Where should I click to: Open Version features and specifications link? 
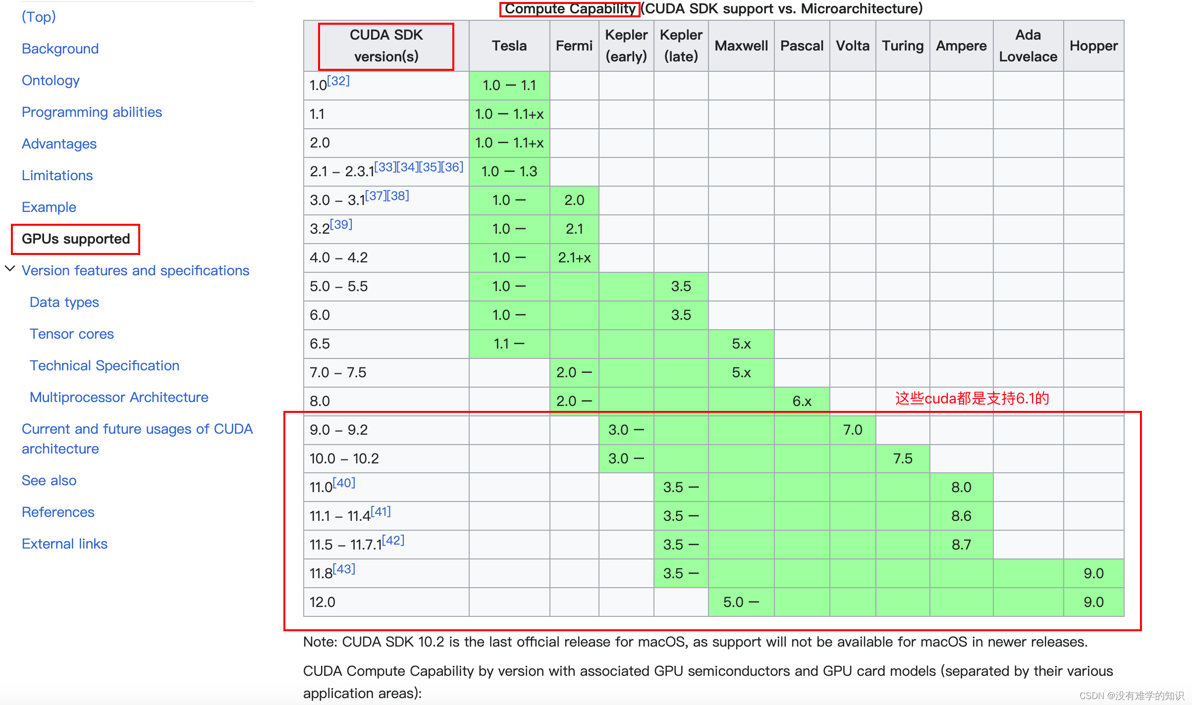pos(135,270)
